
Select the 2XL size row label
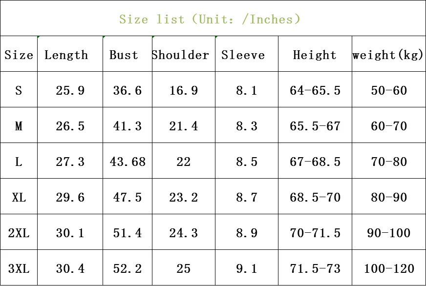pyautogui.click(x=19, y=233)
